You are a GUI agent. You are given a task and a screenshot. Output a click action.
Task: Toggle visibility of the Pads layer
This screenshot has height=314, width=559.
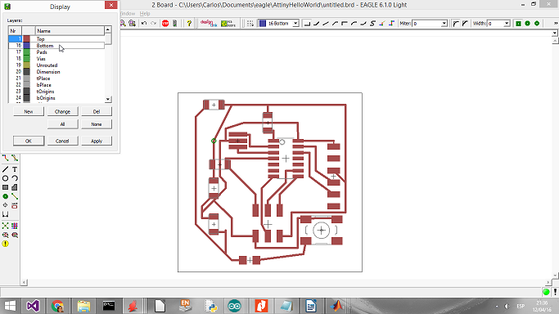56,52
